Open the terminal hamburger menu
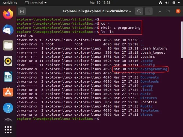 149,11
